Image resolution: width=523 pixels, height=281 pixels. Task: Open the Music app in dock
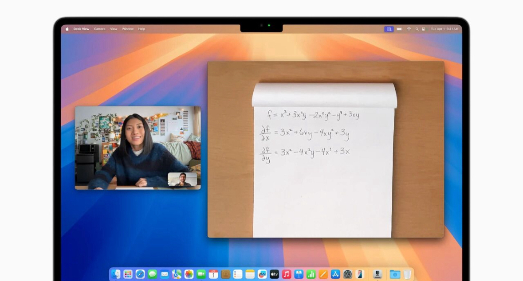287,274
